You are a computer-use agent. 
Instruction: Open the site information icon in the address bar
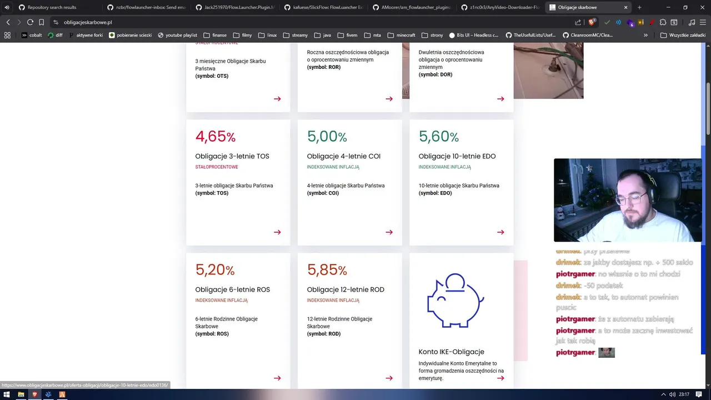(56, 22)
